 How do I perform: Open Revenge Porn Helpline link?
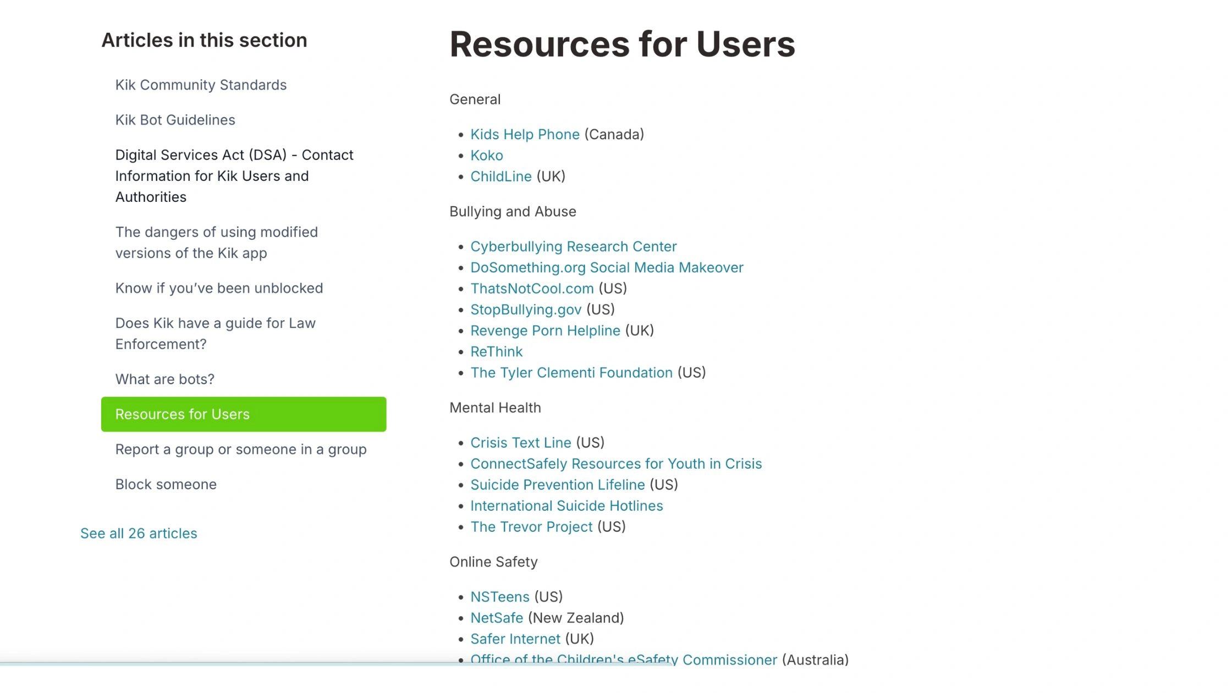tap(544, 331)
